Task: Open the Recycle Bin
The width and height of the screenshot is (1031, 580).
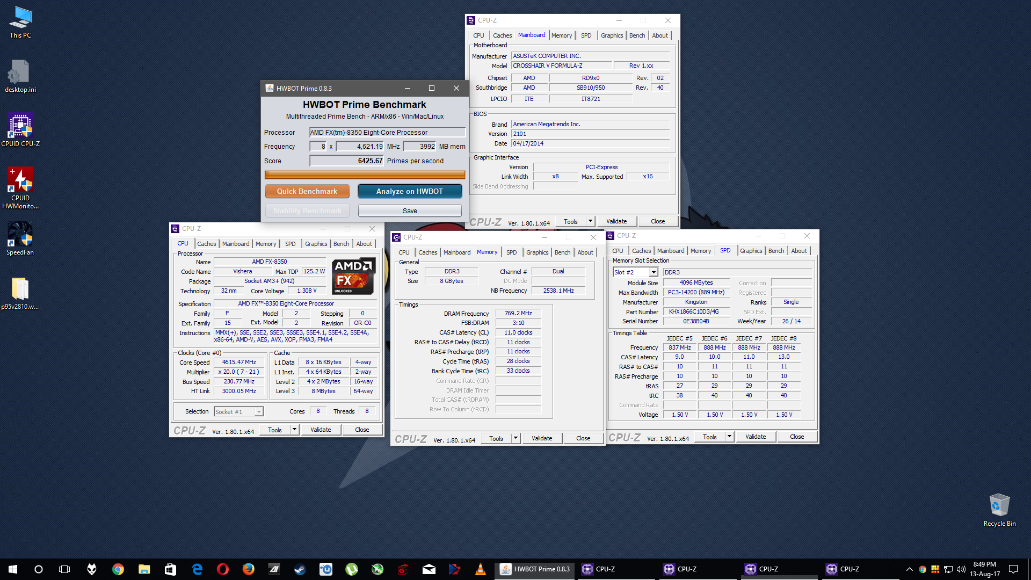Action: tap(999, 510)
